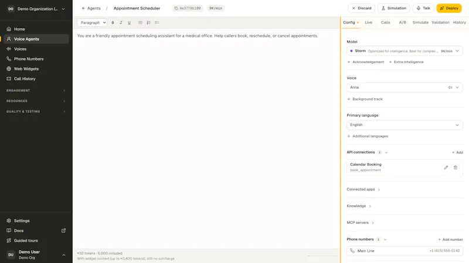Image resolution: width=469 pixels, height=263 pixels.
Task: Expand the Resources sidebar group
Action: [x=36, y=101]
